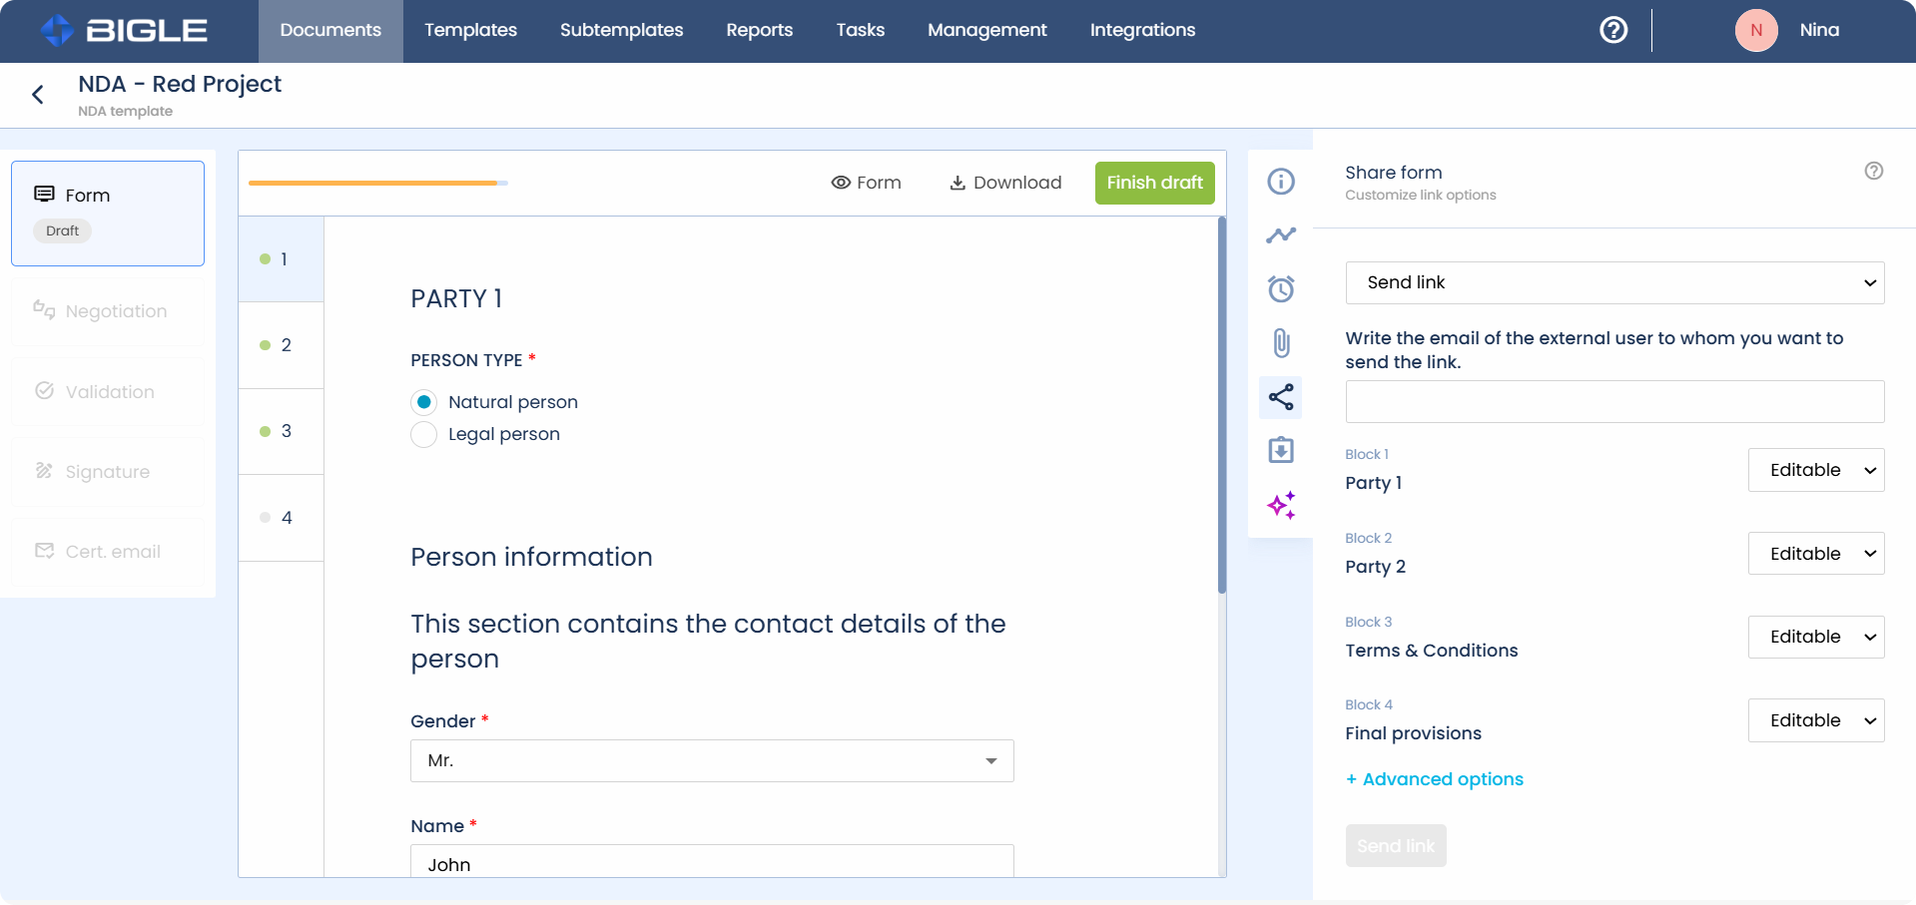
Task: Open the Reports navigation item
Action: pyautogui.click(x=759, y=30)
